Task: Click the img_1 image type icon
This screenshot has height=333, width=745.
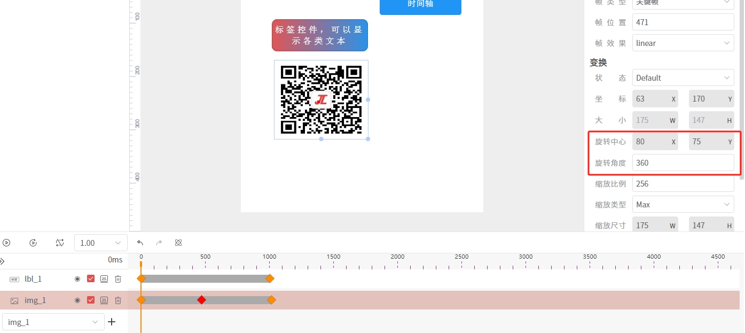Action: click(x=14, y=300)
